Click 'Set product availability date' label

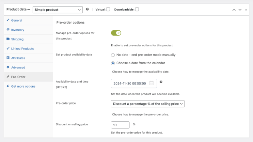[x=74, y=55]
